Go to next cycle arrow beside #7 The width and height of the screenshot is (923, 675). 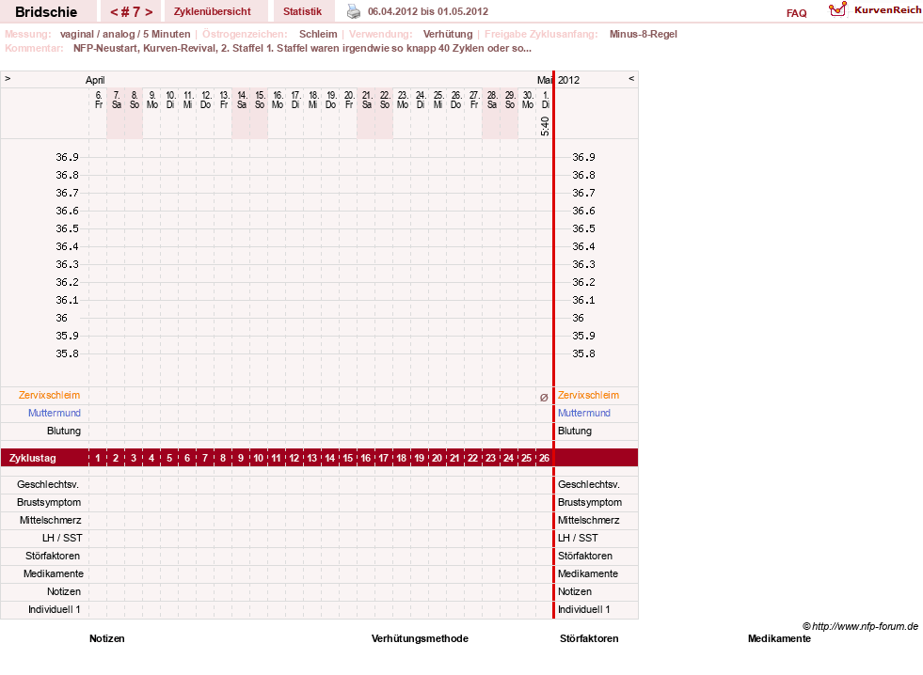(149, 12)
